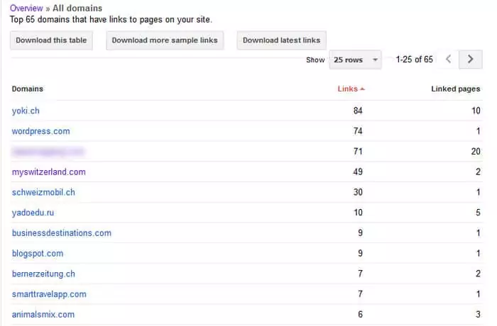Open the blogspot.com domain link
This screenshot has width=497, height=326.
point(38,254)
